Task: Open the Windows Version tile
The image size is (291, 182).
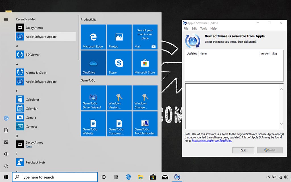Action: 119,98
